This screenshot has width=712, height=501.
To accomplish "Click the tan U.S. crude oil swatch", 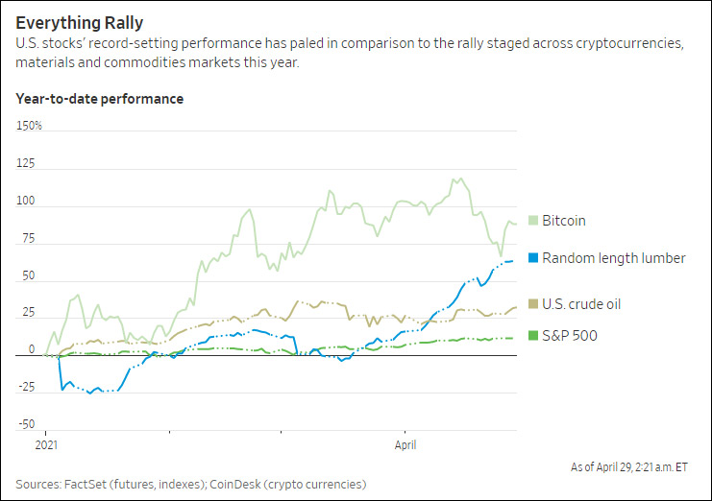I will (534, 304).
